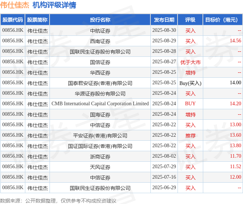Click the 数据来源 footer note
Viewport: 243px width, 204px height.
coord(58,201)
